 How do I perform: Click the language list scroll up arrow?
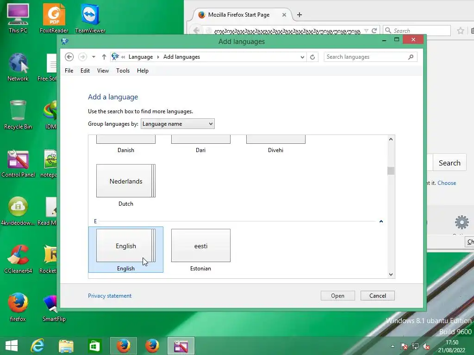[x=391, y=139]
